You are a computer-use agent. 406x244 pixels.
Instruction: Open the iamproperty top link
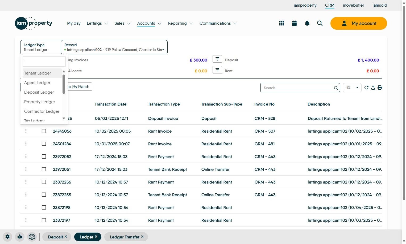point(305,5)
